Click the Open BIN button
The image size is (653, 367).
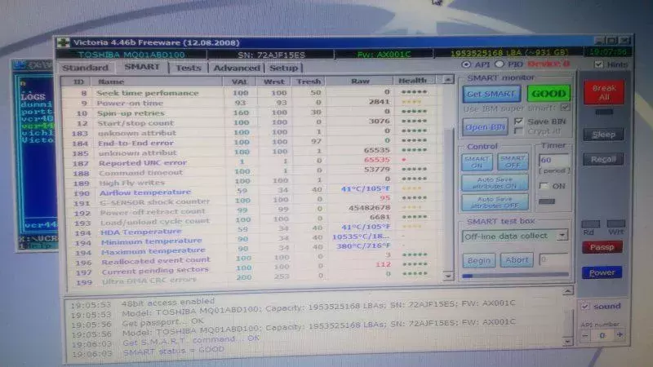click(x=485, y=127)
